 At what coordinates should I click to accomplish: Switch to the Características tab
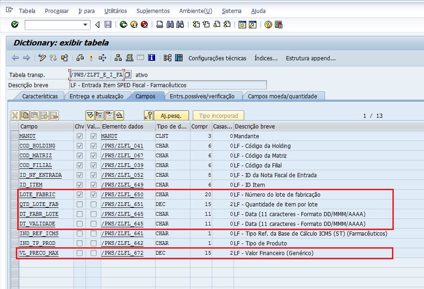click(40, 96)
